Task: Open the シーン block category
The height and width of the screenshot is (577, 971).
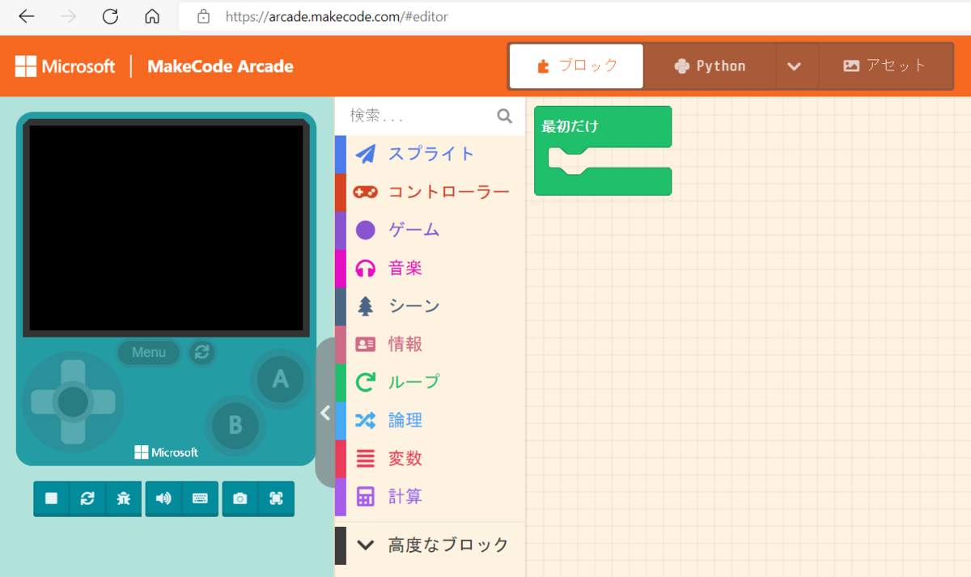Action: [430, 306]
